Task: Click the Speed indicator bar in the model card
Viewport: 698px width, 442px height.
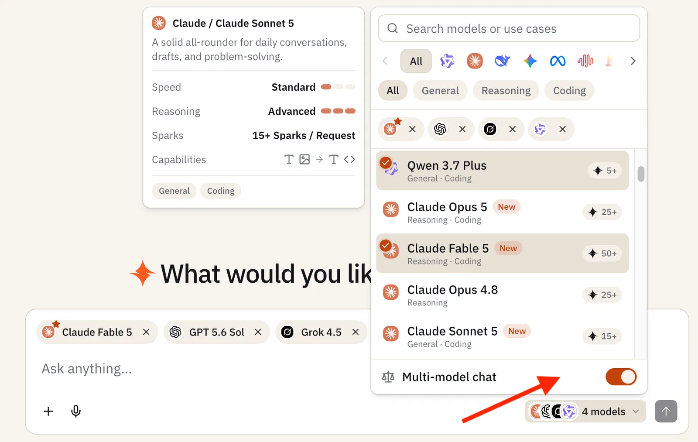Action: pyautogui.click(x=338, y=87)
